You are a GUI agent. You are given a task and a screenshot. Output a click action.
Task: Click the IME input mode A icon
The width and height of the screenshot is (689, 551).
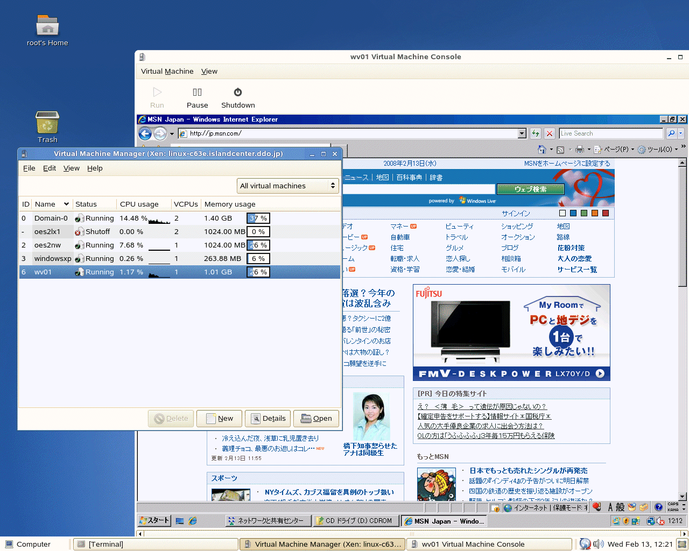[x=610, y=507]
